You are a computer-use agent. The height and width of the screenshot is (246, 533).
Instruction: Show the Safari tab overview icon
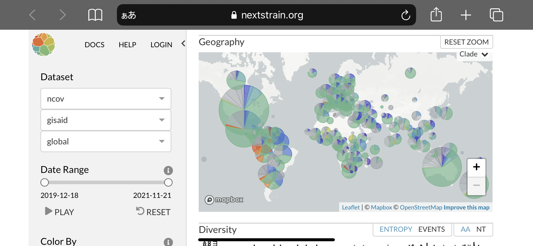[x=496, y=15]
